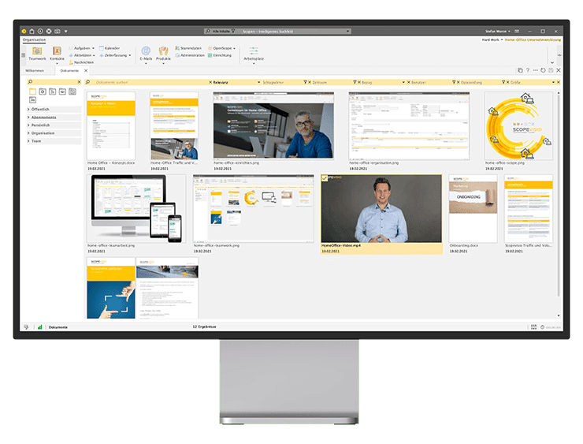Open the Größe filter dropdown
Viewport: 583px width, 444px height.
tap(553, 82)
